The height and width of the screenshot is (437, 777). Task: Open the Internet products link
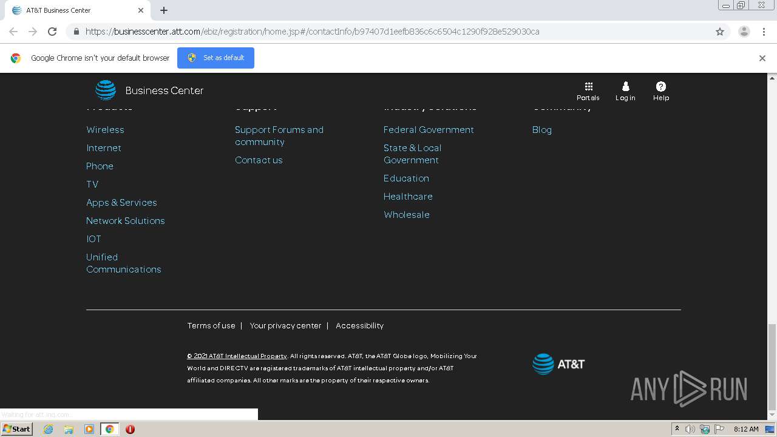(104, 148)
